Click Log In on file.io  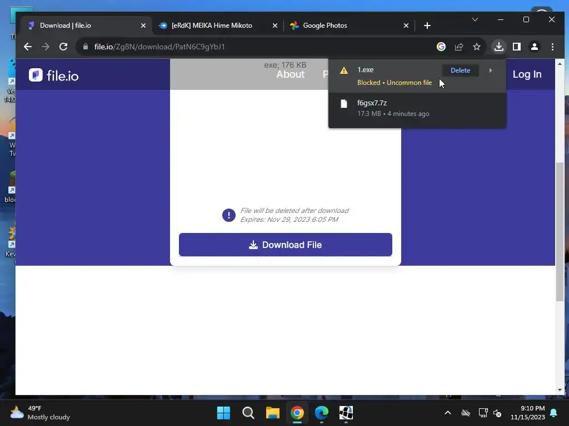527,74
